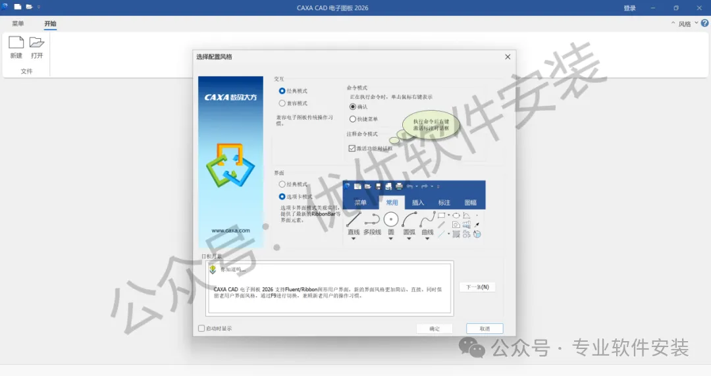Select the 兼容模式 radio button
The height and width of the screenshot is (376, 711).
point(282,103)
